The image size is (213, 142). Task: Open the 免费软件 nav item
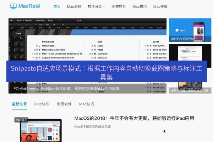pos(119,6)
